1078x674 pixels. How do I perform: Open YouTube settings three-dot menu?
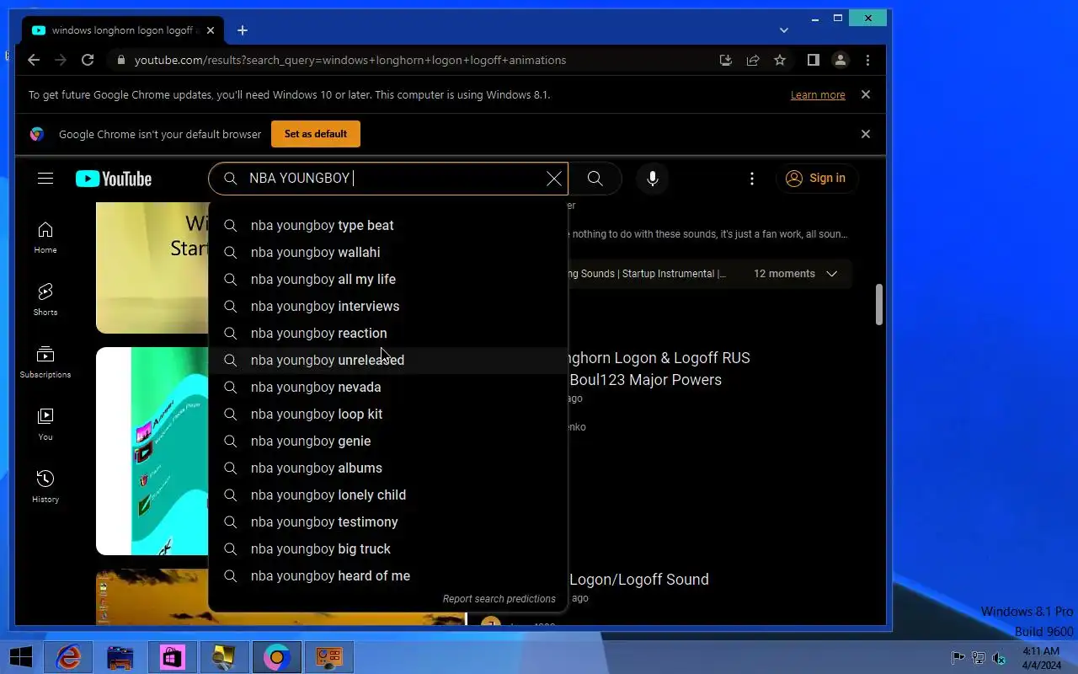(752, 179)
